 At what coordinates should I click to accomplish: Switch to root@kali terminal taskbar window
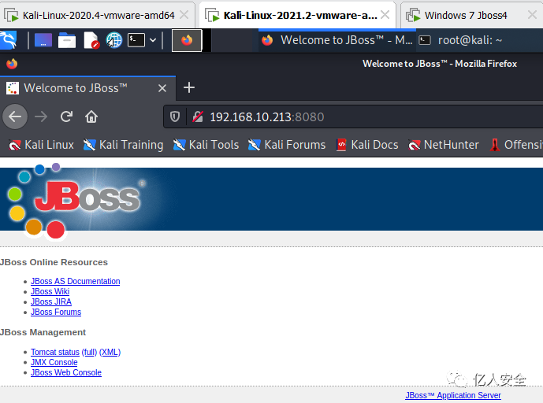[461, 40]
